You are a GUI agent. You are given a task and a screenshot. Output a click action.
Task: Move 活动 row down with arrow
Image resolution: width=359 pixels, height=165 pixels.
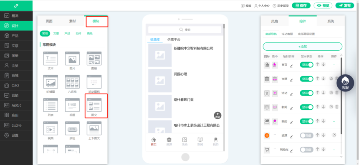323,93
